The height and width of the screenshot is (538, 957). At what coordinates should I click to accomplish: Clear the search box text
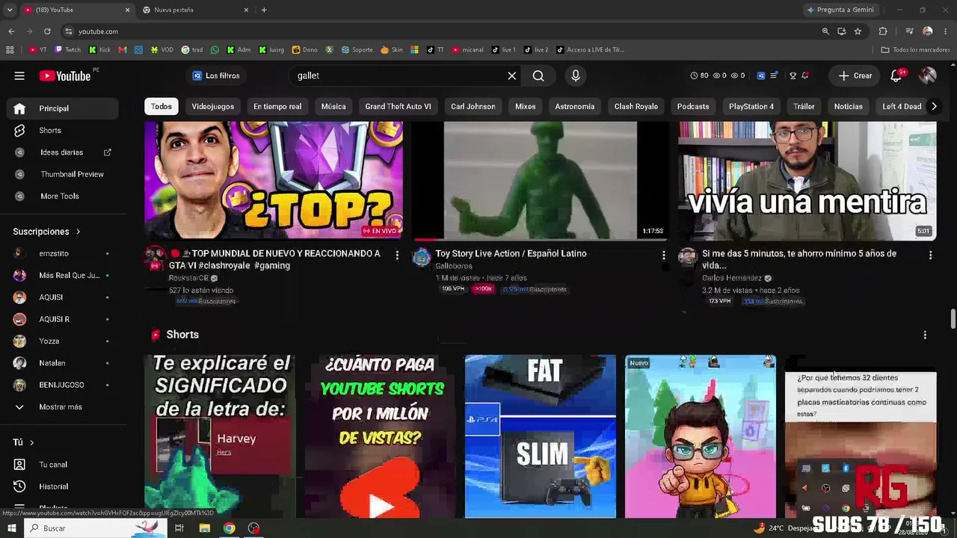(x=511, y=75)
